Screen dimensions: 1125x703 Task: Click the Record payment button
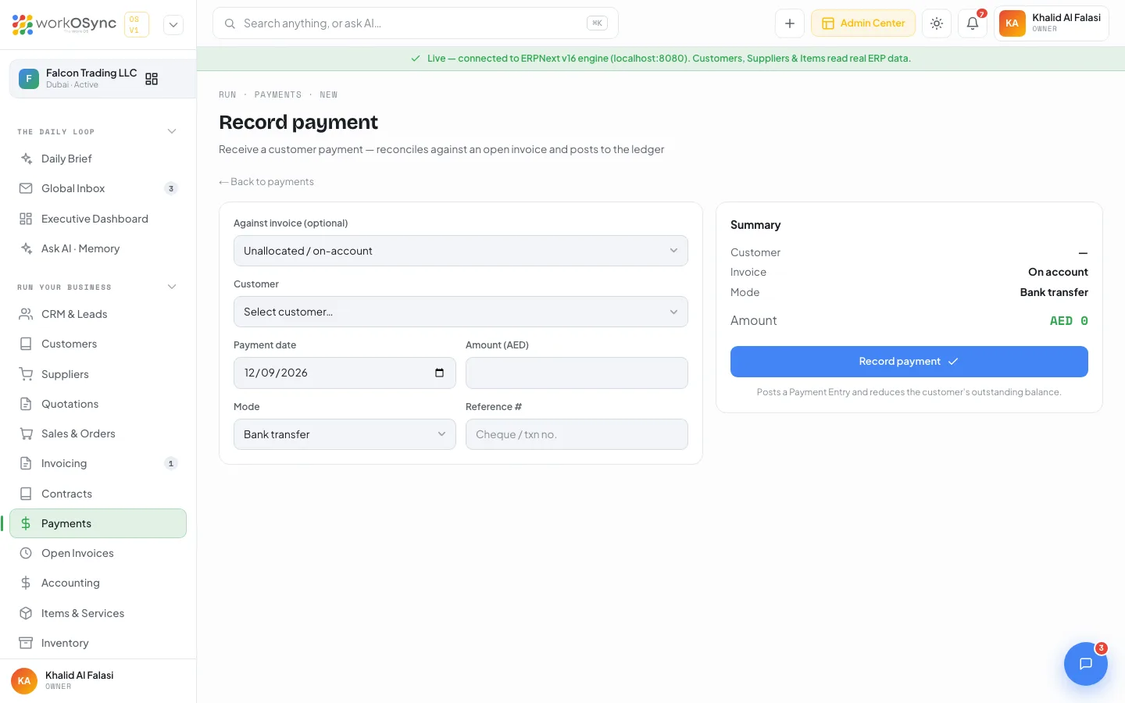point(909,362)
